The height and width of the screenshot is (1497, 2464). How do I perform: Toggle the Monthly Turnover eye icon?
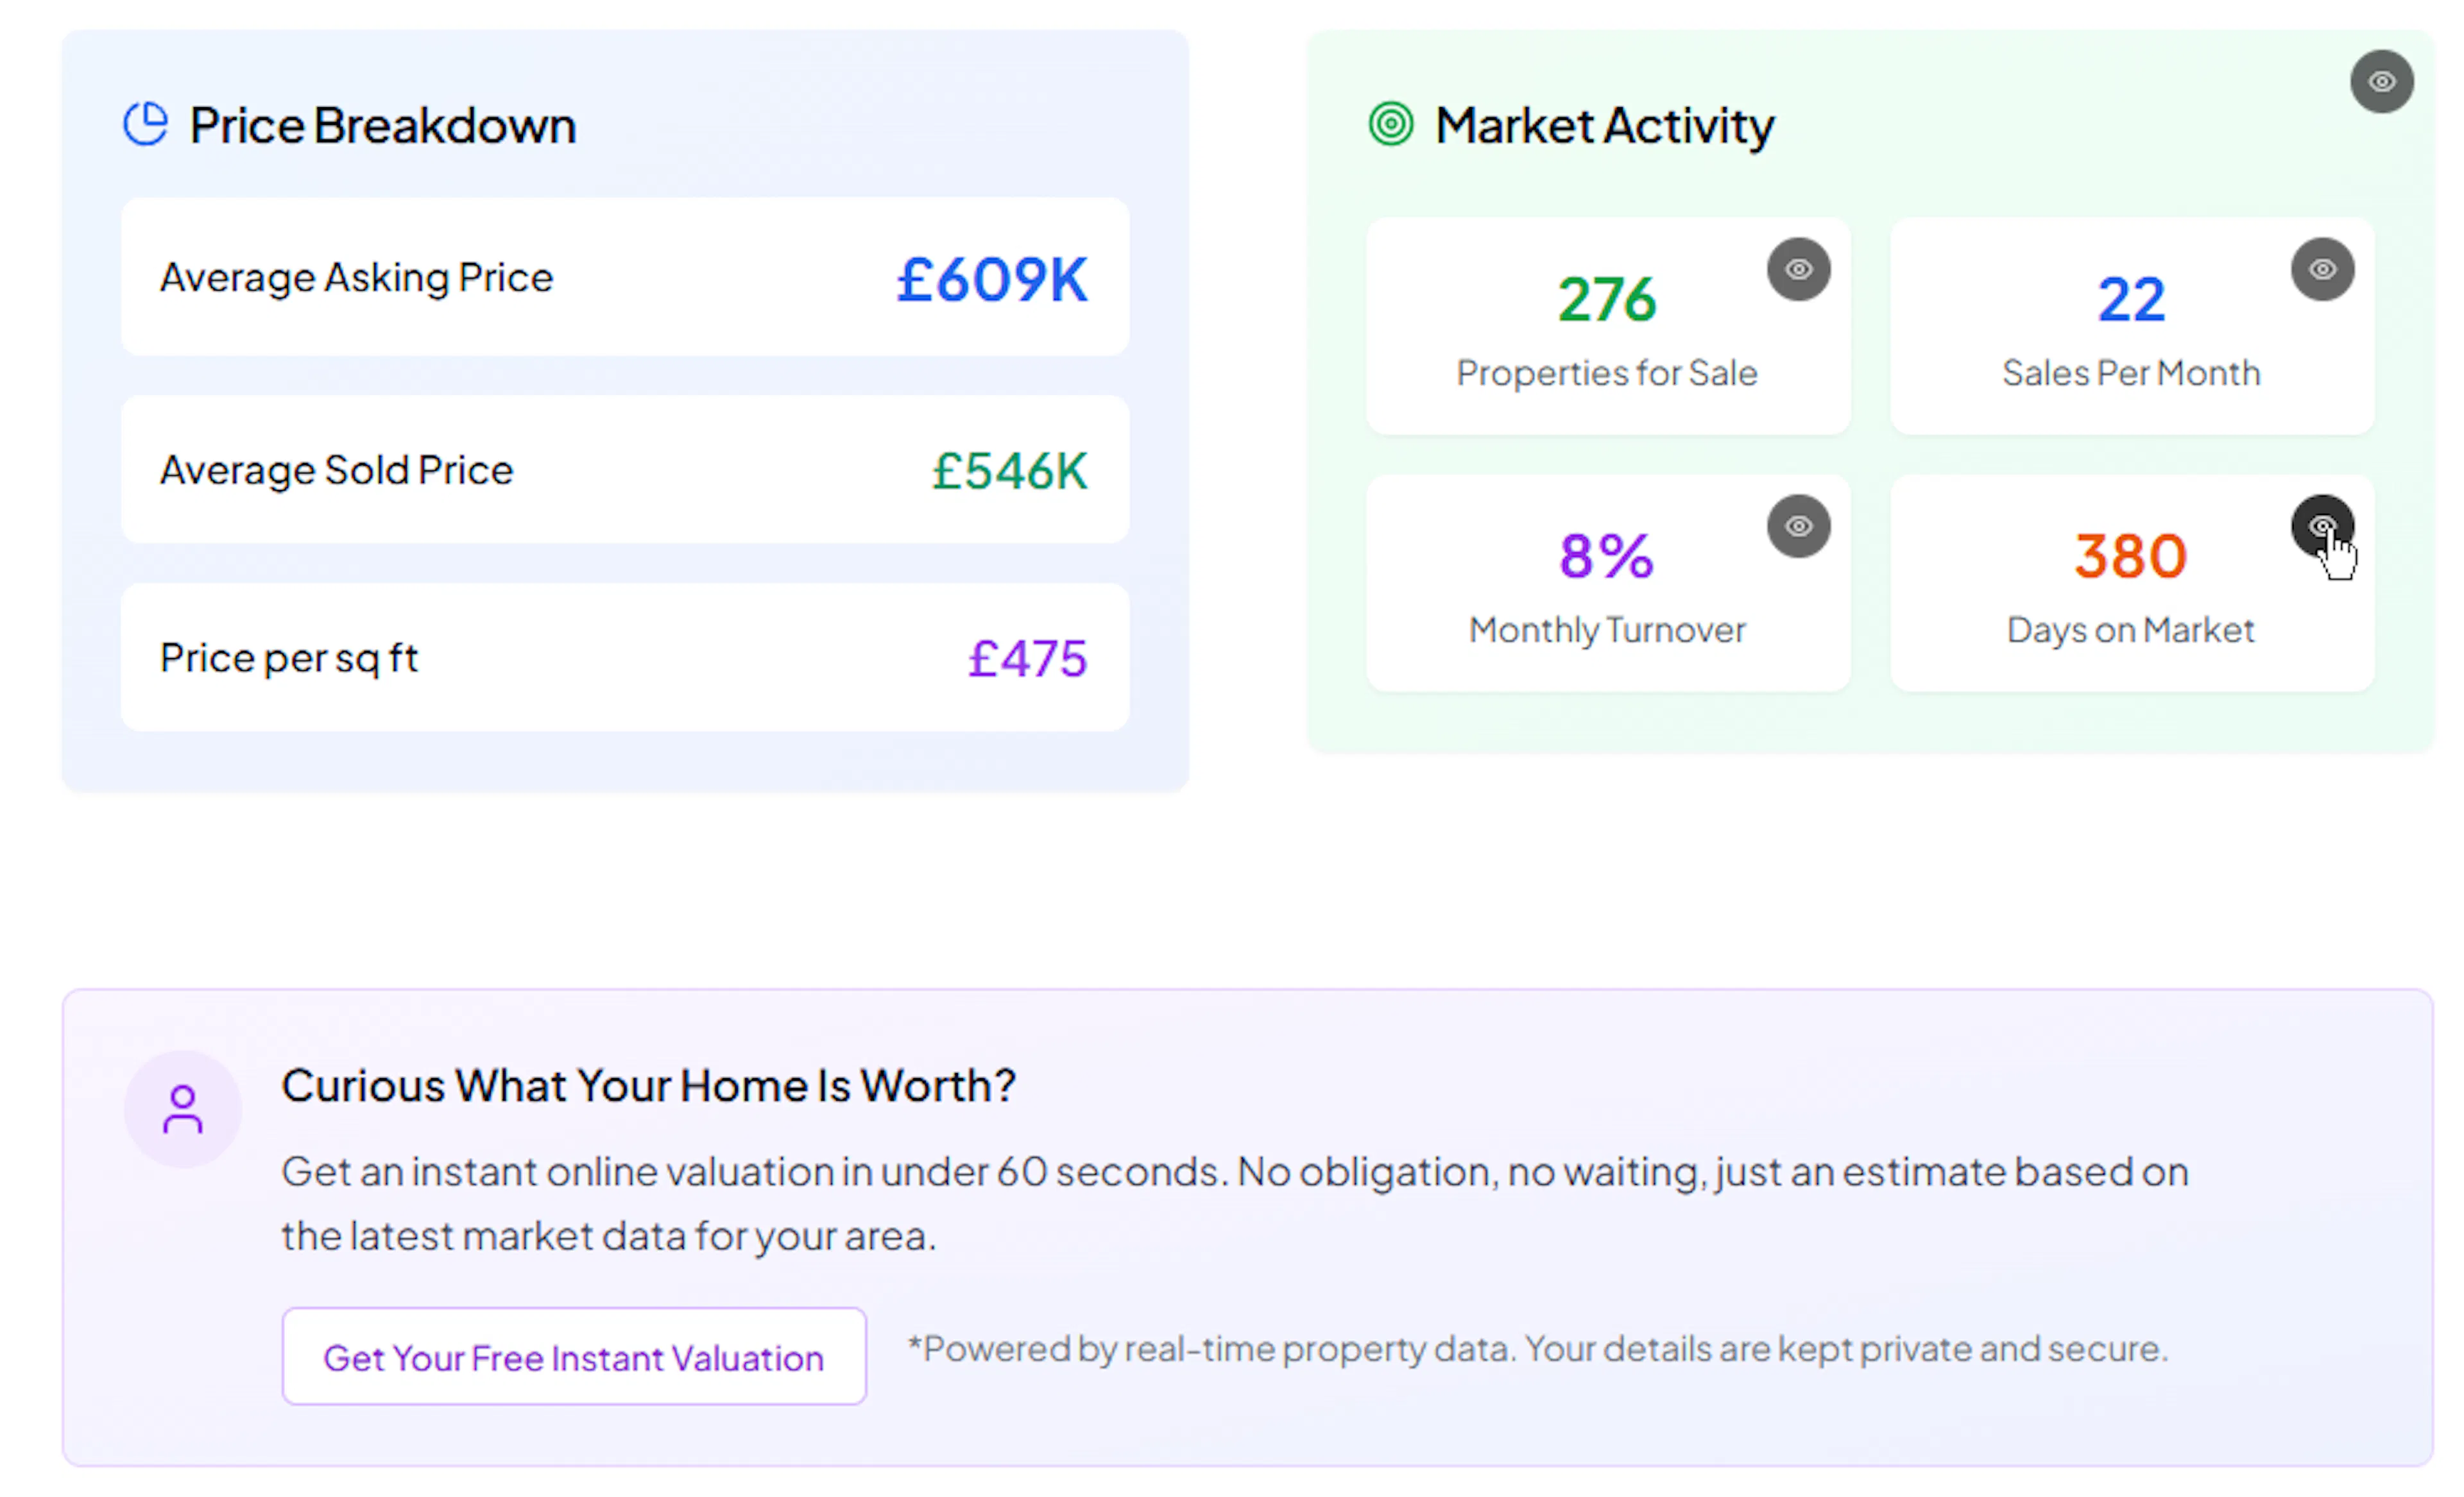pyautogui.click(x=1798, y=527)
